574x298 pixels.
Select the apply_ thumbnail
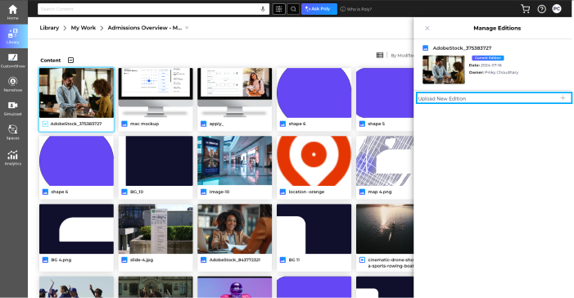pos(235,93)
